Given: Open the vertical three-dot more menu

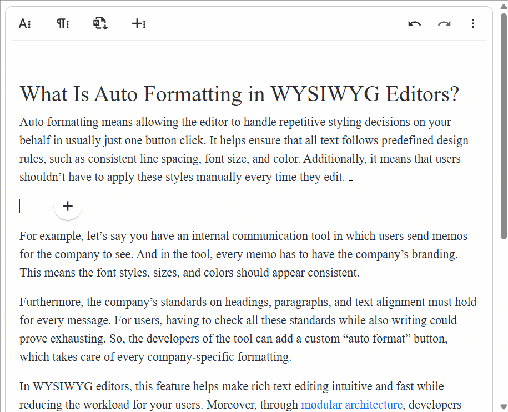Looking at the screenshot, I should pyautogui.click(x=473, y=23).
